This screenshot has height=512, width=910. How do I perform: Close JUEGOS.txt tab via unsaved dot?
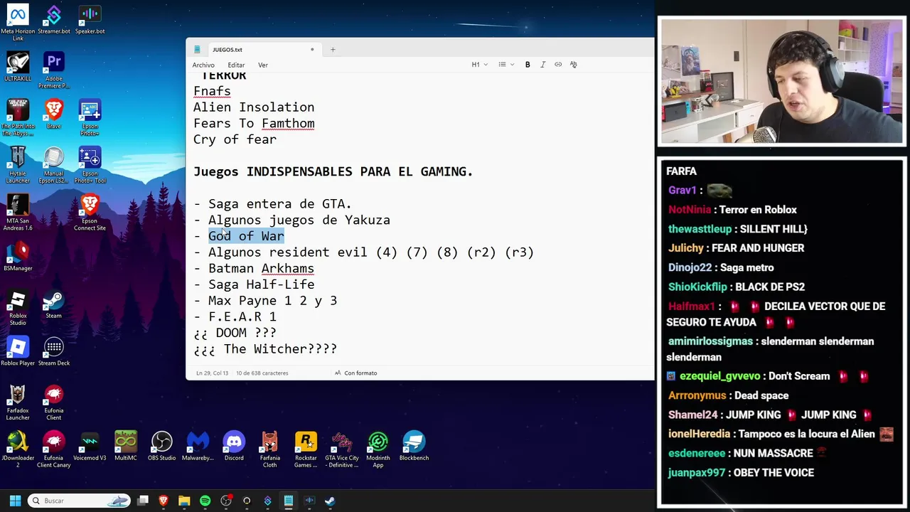312,50
